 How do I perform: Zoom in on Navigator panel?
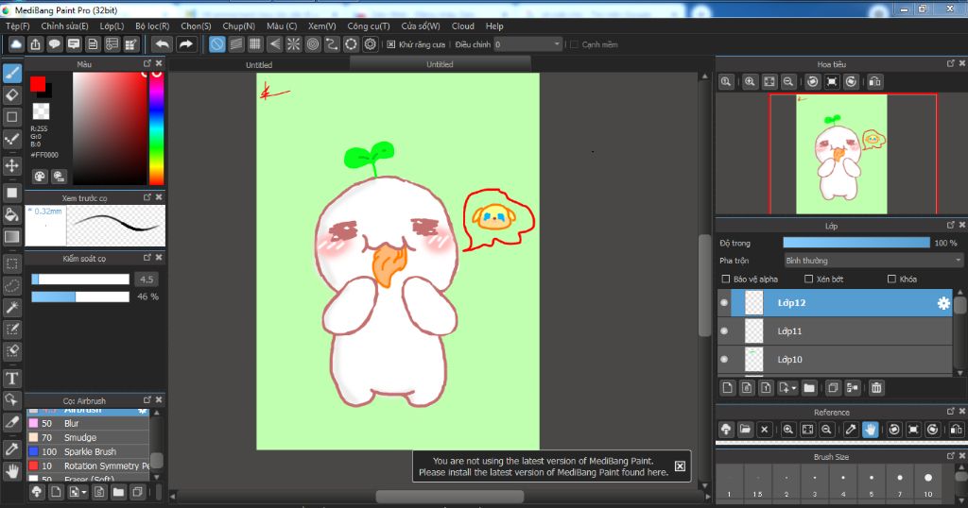(750, 81)
